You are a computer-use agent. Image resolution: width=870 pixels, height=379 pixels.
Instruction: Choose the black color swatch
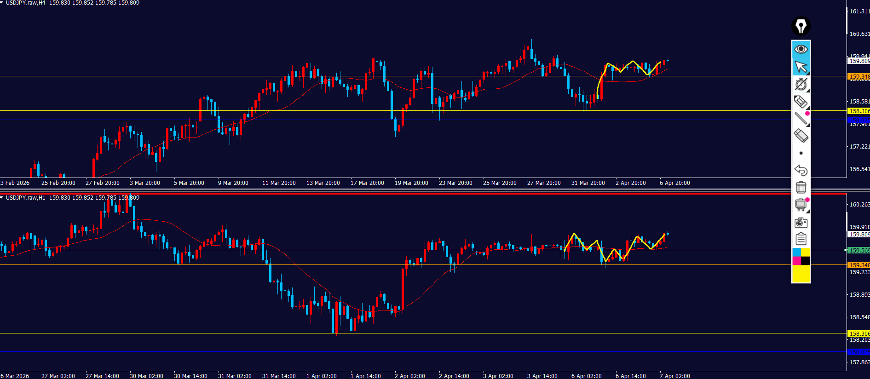pos(805,261)
